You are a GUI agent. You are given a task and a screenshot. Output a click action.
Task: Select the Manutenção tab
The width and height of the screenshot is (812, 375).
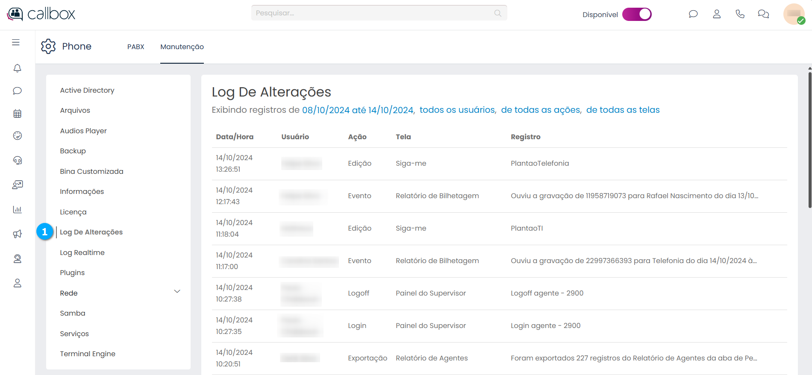[x=182, y=47]
